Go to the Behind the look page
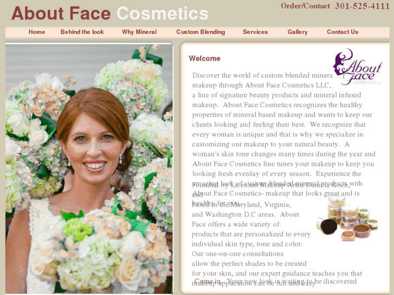Screen dimensions: 394x295 pyautogui.click(x=82, y=32)
